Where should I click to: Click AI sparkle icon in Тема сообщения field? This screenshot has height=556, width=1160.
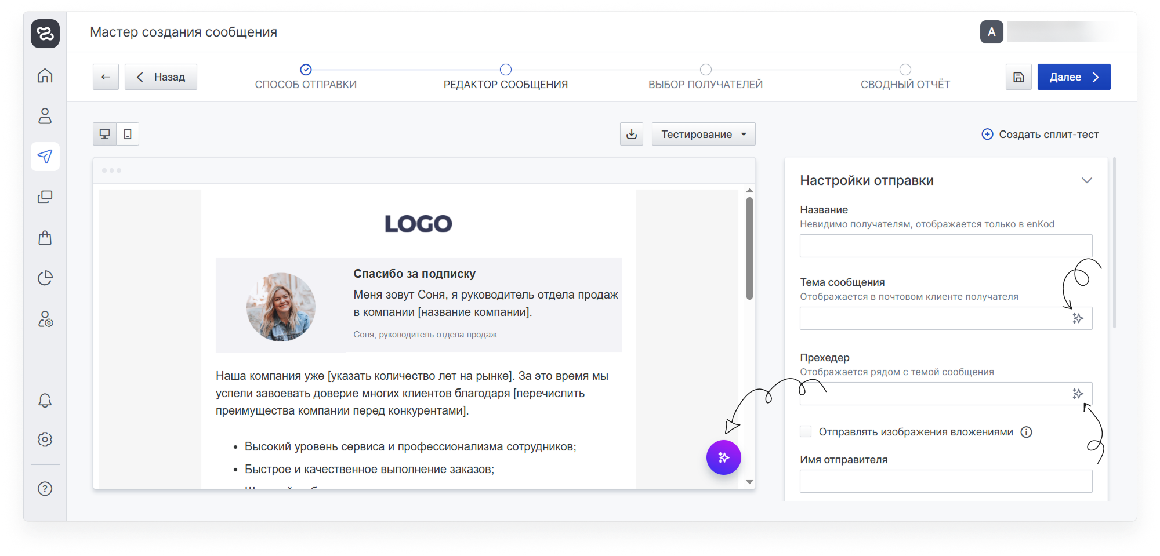pos(1078,318)
